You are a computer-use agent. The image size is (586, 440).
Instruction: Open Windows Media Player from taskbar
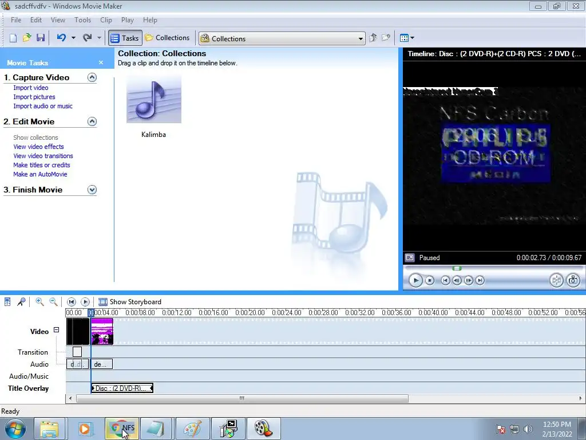click(85, 429)
